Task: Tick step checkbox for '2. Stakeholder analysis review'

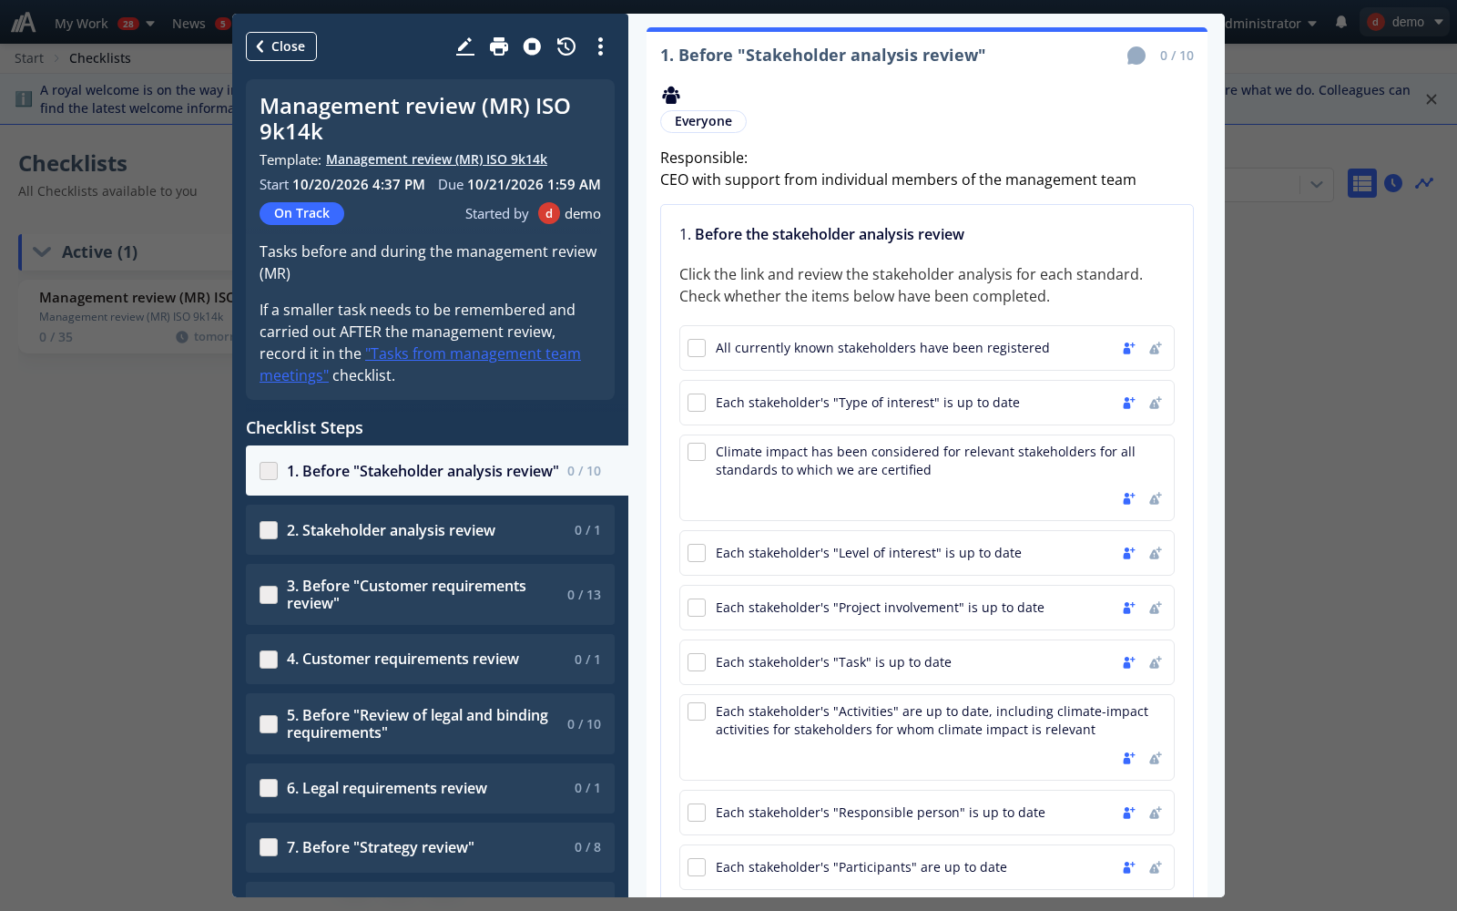Action: 269,530
